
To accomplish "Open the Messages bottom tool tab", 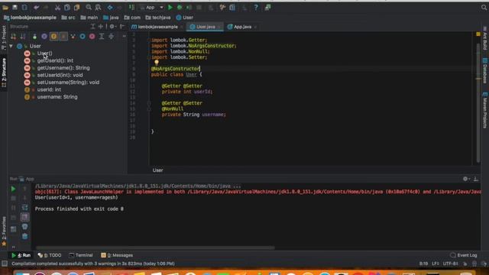I will coord(117,255).
